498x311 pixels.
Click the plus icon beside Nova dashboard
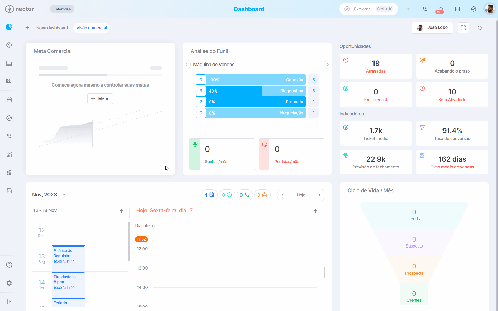[x=27, y=28]
